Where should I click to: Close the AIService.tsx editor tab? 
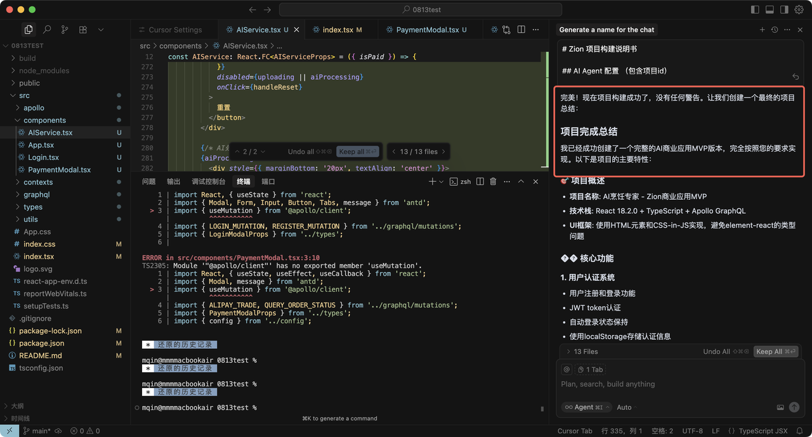(x=297, y=30)
